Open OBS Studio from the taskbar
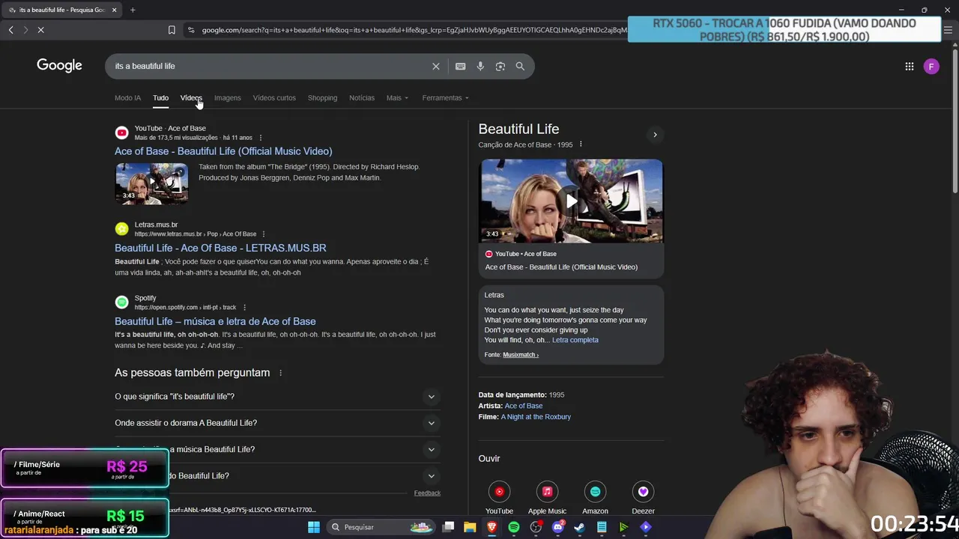959x539 pixels. pyautogui.click(x=536, y=527)
